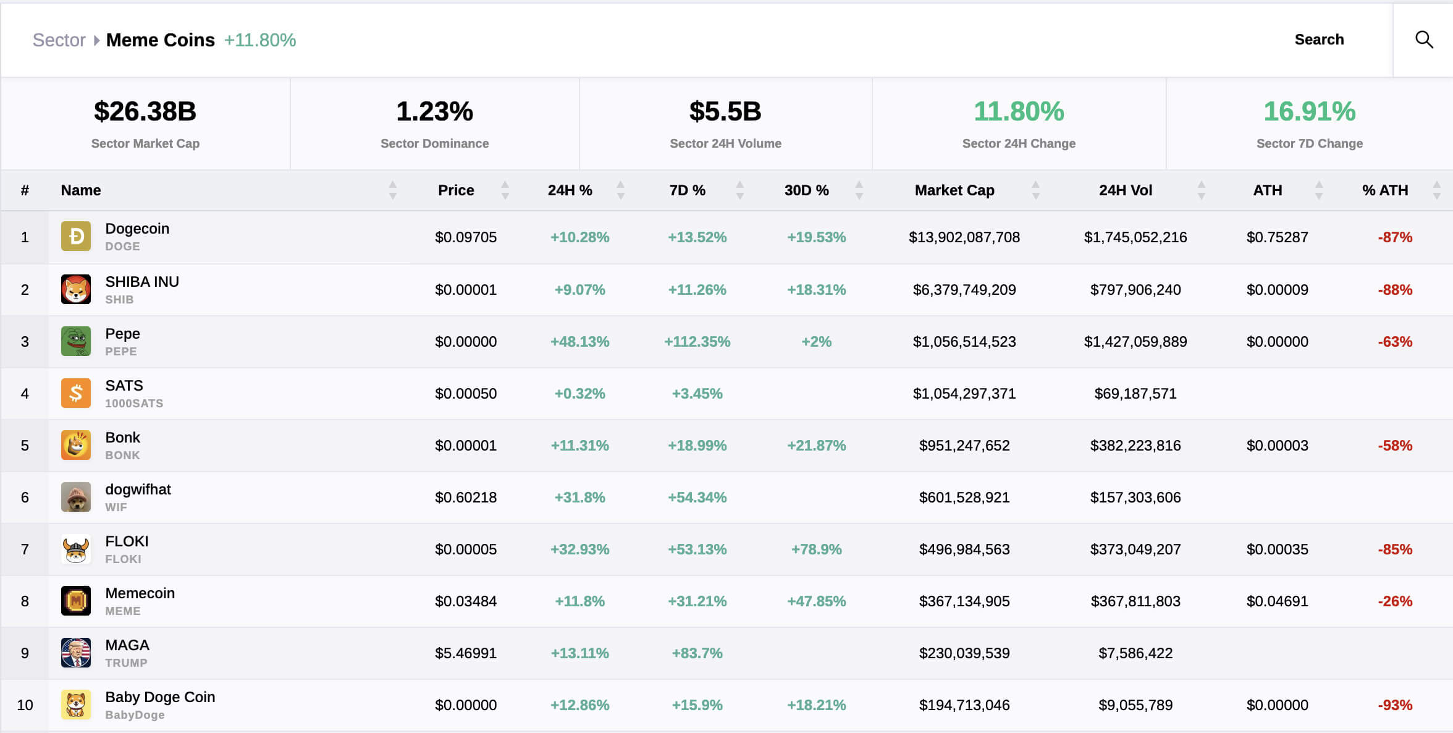Click the Memecoin logo icon
Screen dimensions: 1453x733
click(x=76, y=600)
